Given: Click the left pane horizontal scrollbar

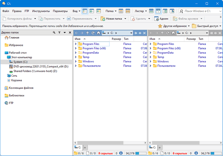Looking at the screenshot, I should 100,143.
